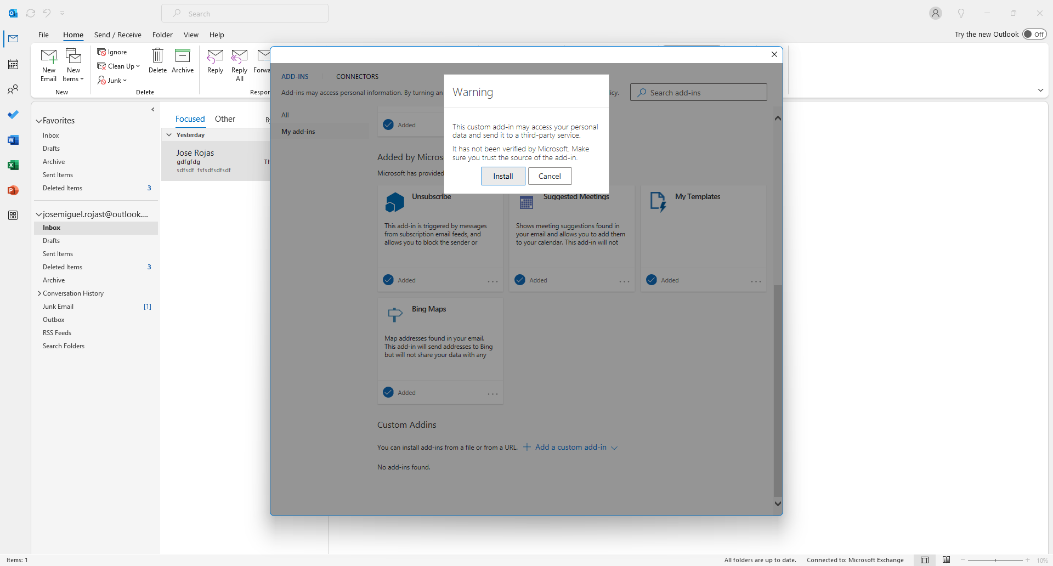
Task: Expand the Conversation History folder
Action: tap(39, 293)
